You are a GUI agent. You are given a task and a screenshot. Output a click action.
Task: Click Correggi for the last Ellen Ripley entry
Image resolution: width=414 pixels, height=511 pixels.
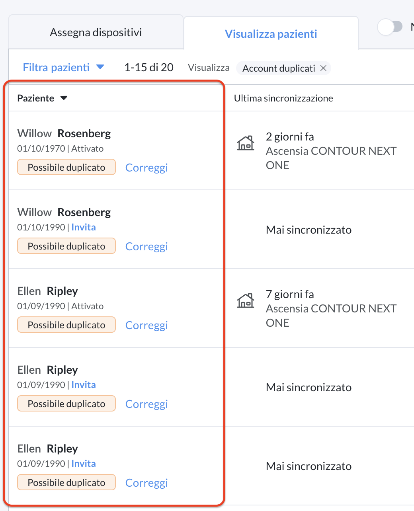pyautogui.click(x=146, y=483)
